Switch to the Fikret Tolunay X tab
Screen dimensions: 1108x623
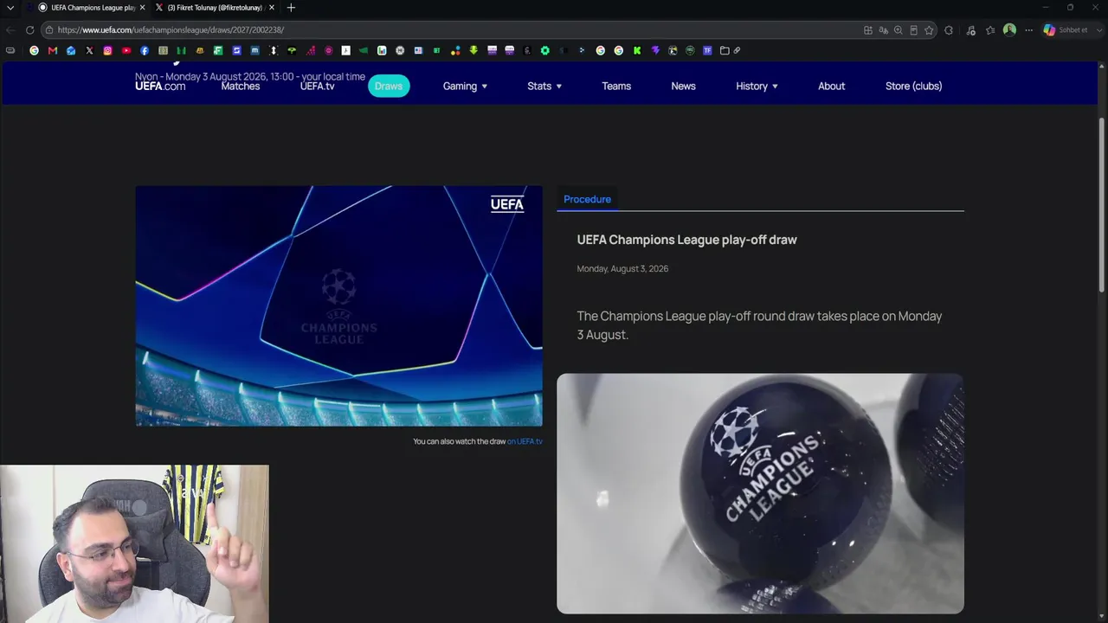click(215, 8)
